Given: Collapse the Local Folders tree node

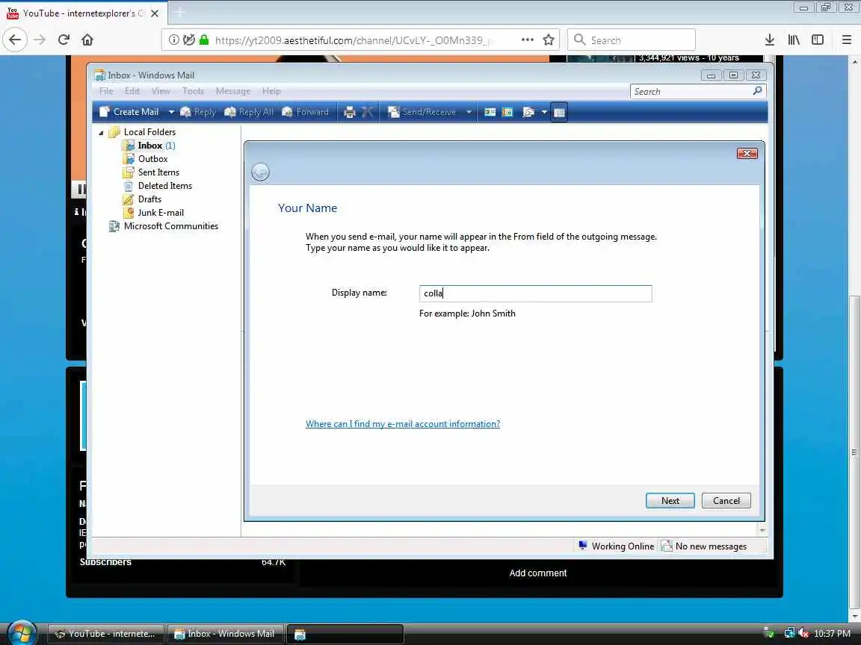Looking at the screenshot, I should coord(101,133).
